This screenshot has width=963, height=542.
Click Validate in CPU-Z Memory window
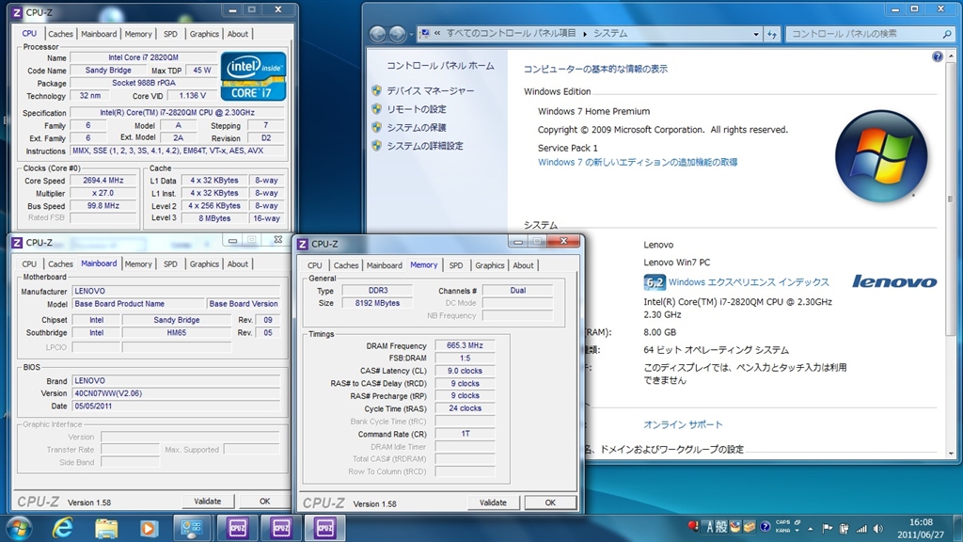pyautogui.click(x=493, y=502)
